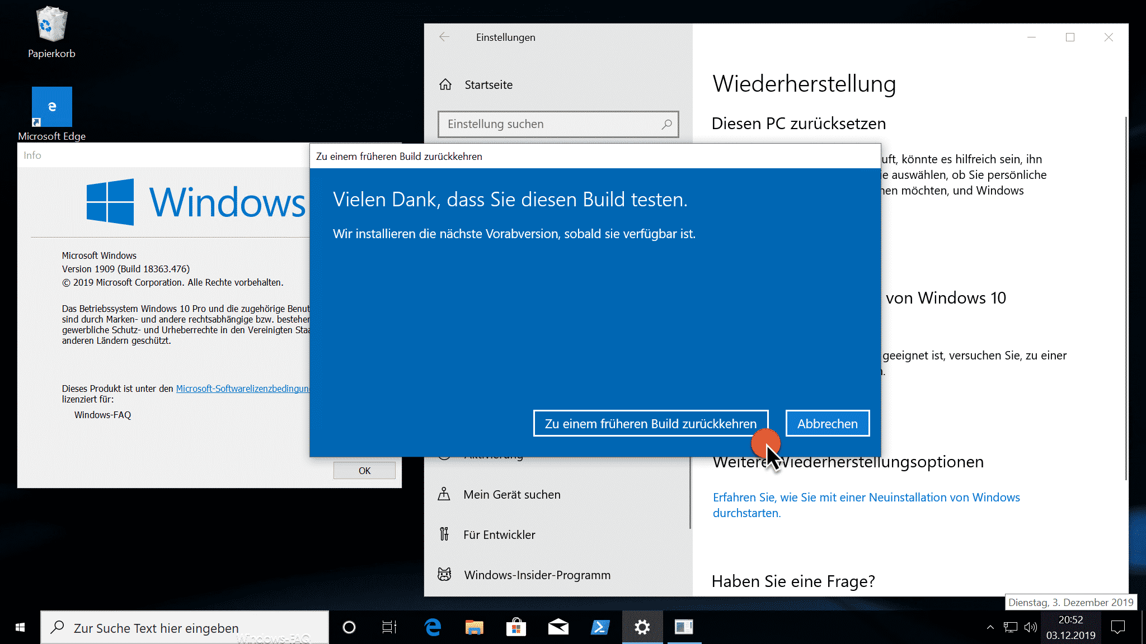The height and width of the screenshot is (644, 1146).
Task: Confirm Zu einem früheren Build zurückkehren
Action: [x=650, y=423]
